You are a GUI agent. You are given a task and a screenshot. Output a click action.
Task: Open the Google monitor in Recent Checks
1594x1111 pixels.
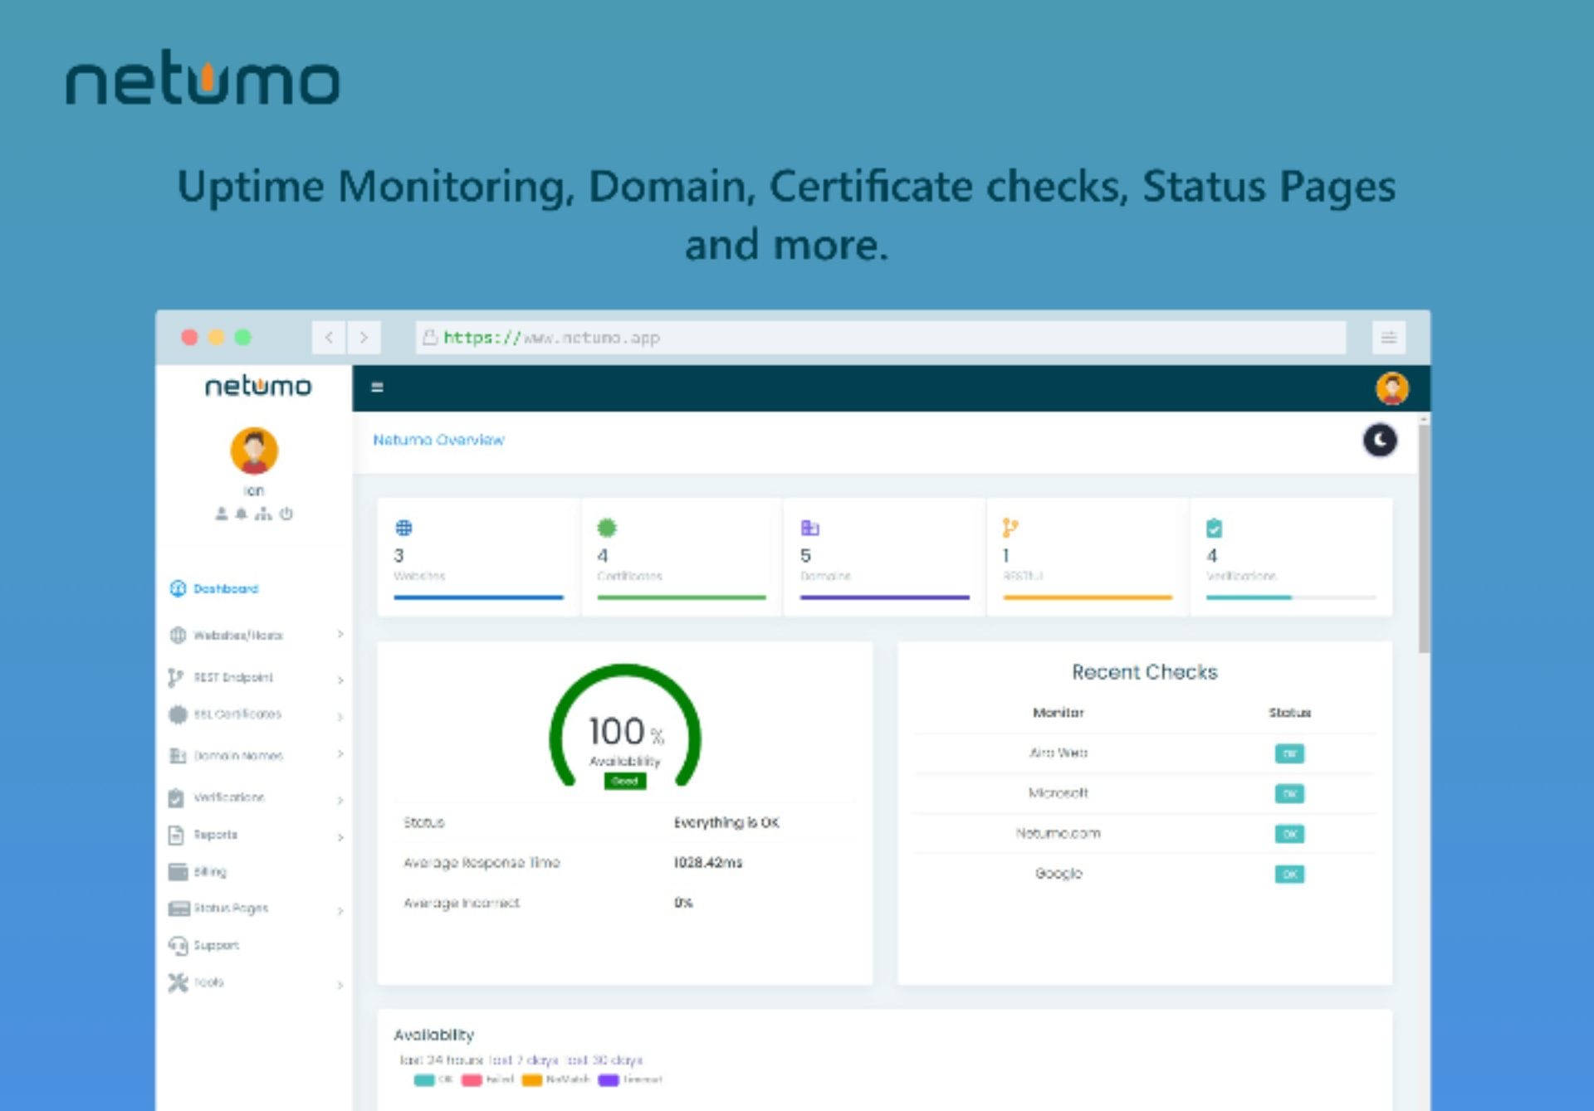point(1058,873)
